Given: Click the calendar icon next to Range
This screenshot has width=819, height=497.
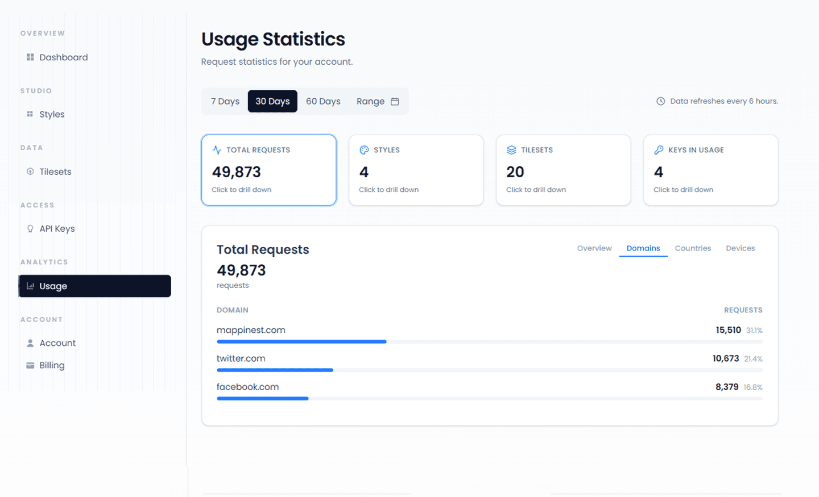Looking at the screenshot, I should 395,101.
